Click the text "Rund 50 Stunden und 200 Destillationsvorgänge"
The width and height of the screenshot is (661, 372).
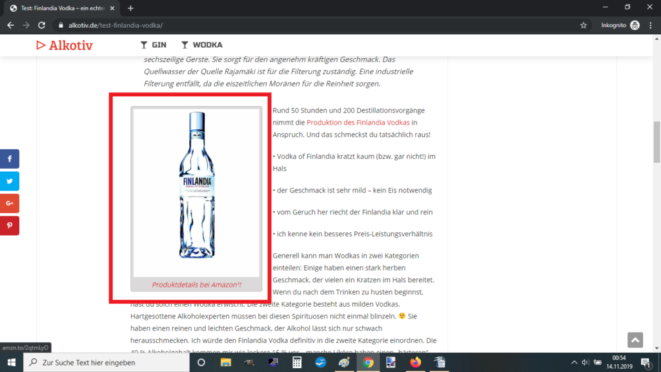(x=349, y=110)
